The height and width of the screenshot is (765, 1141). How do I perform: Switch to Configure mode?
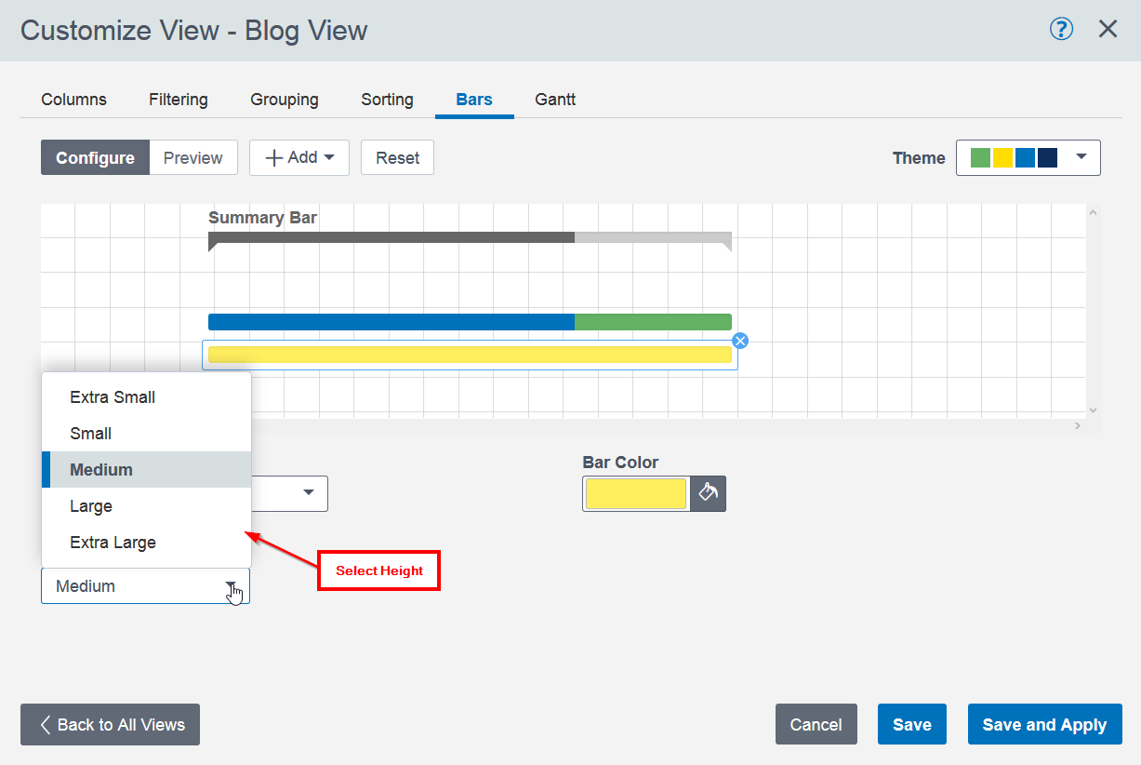point(95,158)
